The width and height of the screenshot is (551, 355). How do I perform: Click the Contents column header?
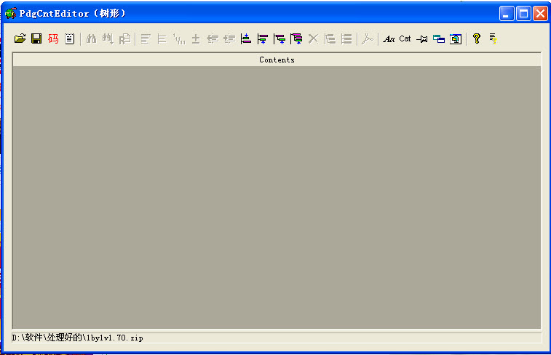pyautogui.click(x=277, y=60)
